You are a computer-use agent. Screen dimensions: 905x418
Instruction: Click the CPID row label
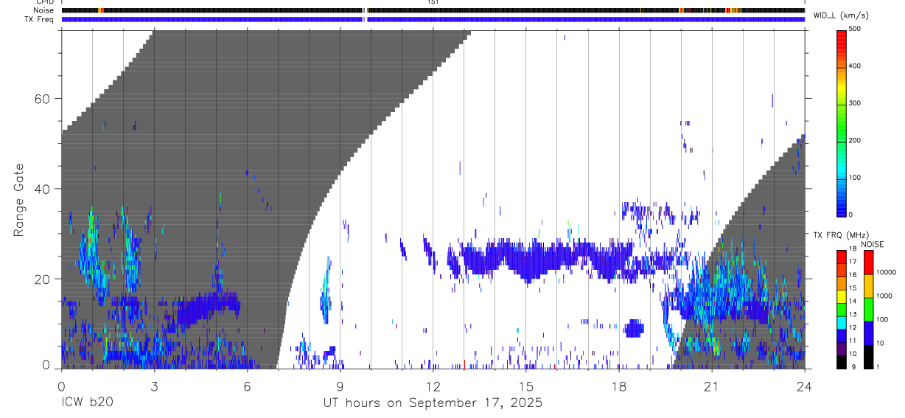44,2
